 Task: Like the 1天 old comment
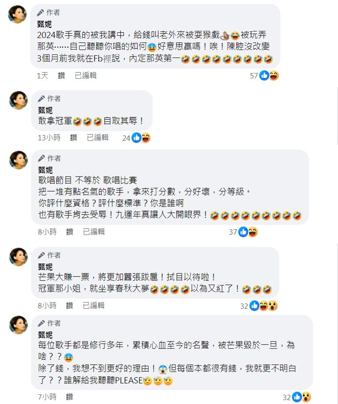61,76
